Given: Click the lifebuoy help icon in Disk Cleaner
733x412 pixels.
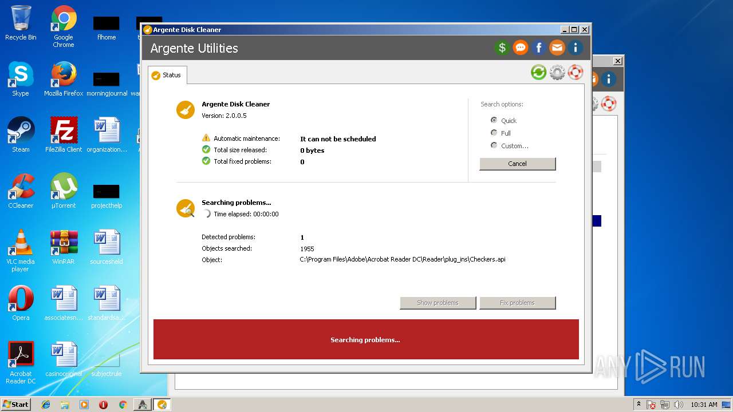Looking at the screenshot, I should coord(576,72).
